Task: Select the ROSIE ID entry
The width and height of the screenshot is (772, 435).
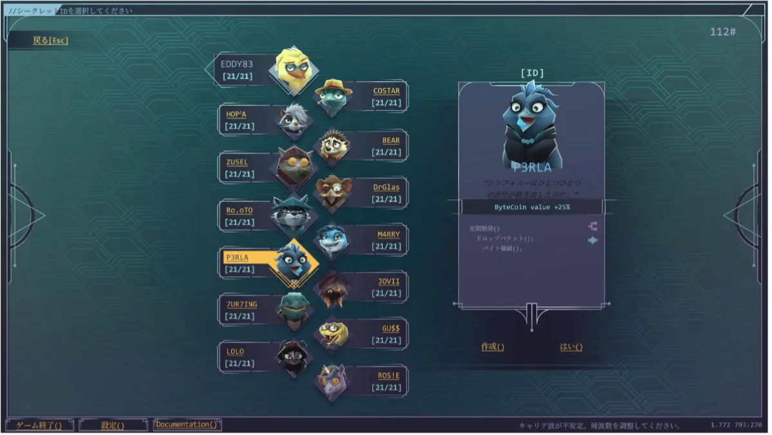Action: coord(389,376)
